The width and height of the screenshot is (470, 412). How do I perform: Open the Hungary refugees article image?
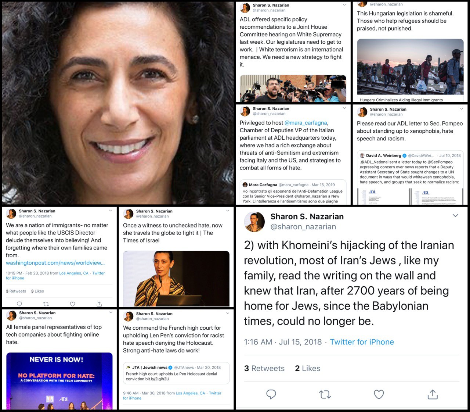click(410, 71)
